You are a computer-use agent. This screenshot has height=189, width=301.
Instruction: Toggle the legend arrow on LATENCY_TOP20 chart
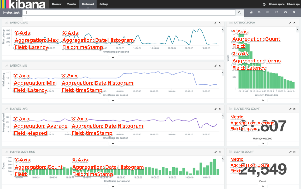click(298, 30)
